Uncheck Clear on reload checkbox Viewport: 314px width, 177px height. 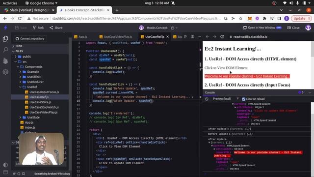point(244,99)
